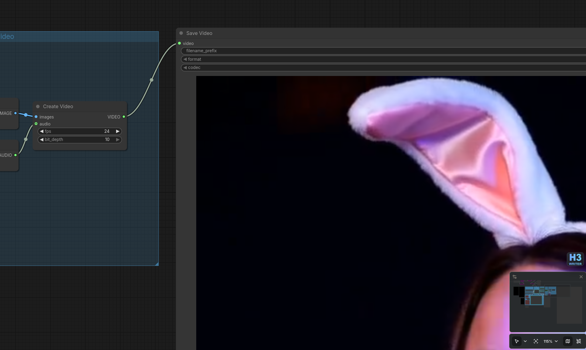
Task: Click the images input socket on Create Video
Action: coord(36,117)
